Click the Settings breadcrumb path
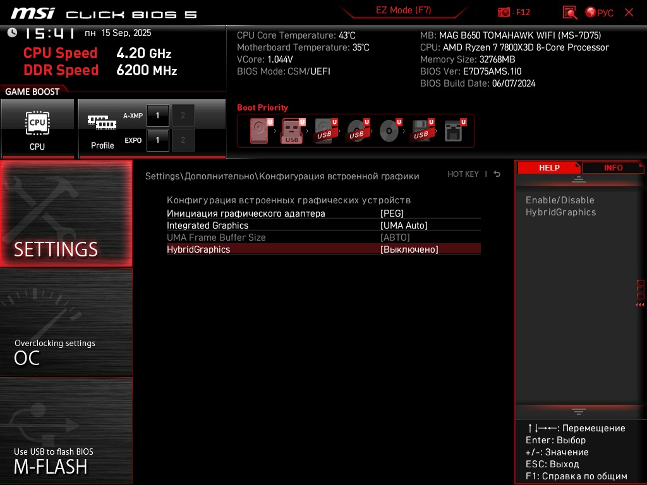Image resolution: width=647 pixels, height=485 pixels. (282, 176)
